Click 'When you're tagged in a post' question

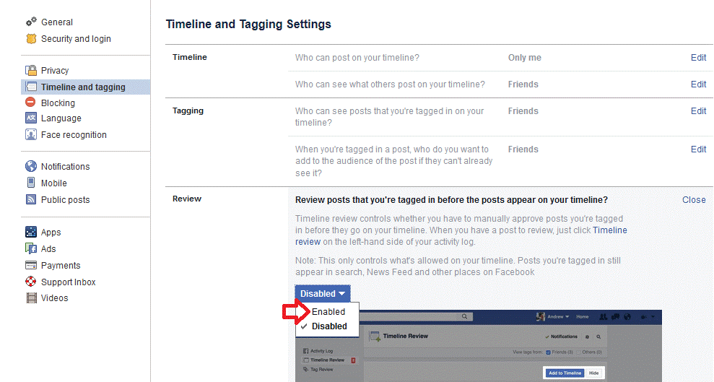[x=394, y=161]
